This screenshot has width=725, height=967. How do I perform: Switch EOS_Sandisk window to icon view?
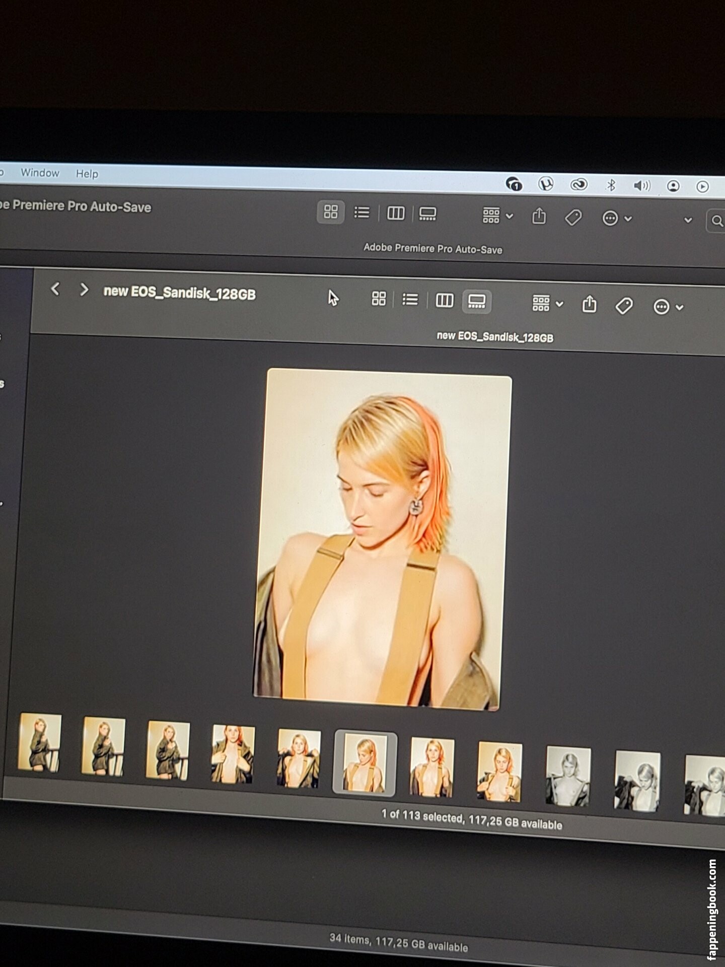[x=379, y=299]
